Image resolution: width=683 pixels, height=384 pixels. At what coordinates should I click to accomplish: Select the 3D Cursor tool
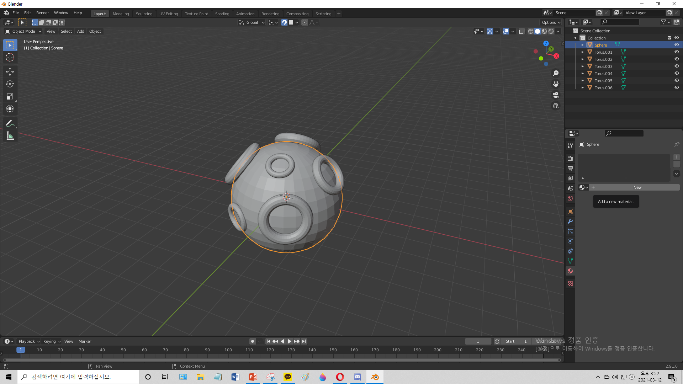[10, 57]
